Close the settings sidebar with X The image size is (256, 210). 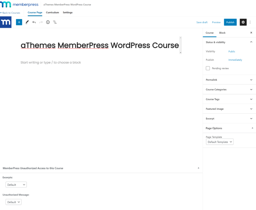click(x=251, y=33)
